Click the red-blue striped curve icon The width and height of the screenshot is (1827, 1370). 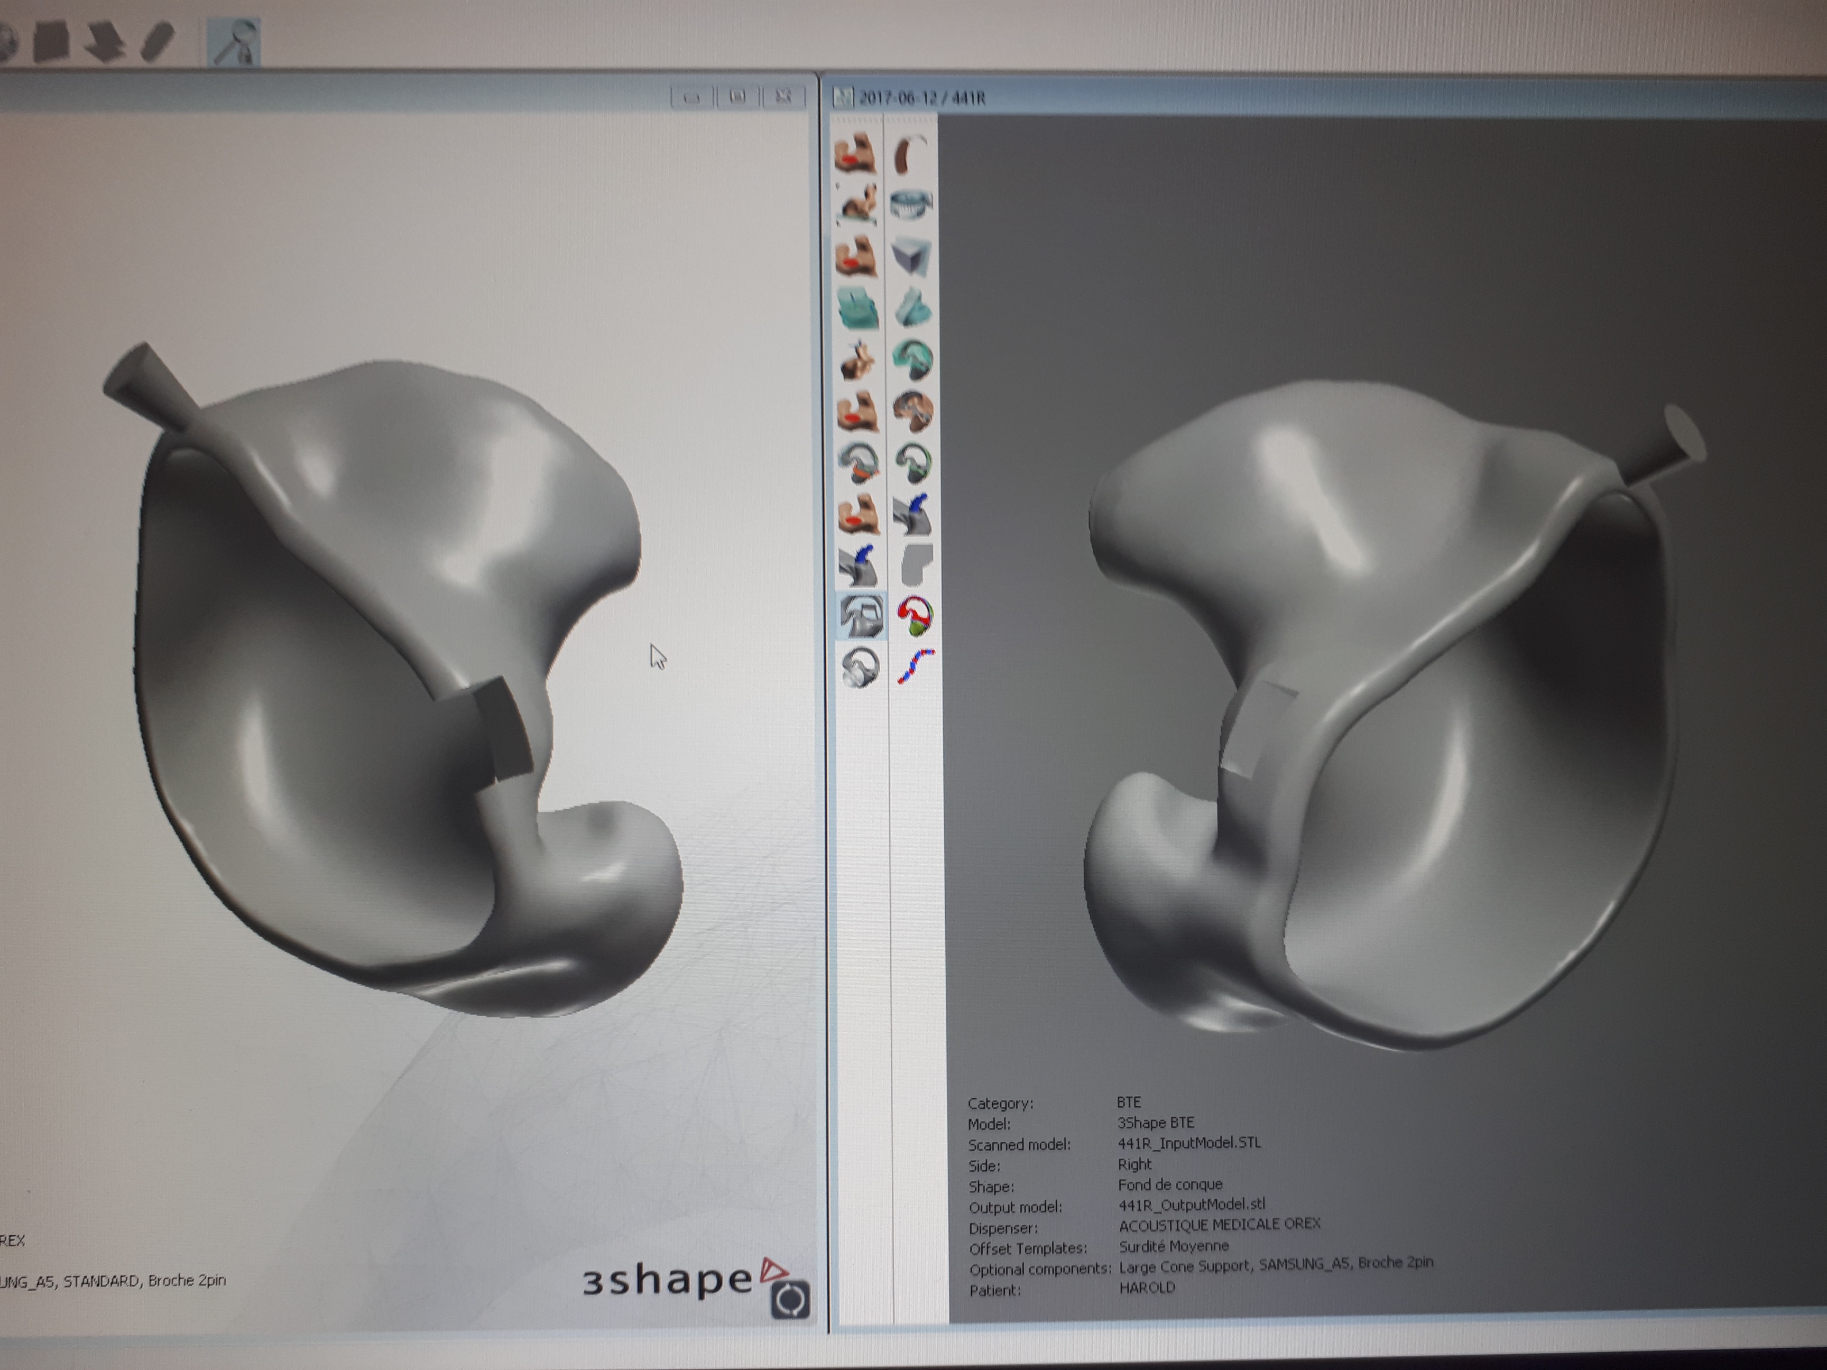(915, 667)
